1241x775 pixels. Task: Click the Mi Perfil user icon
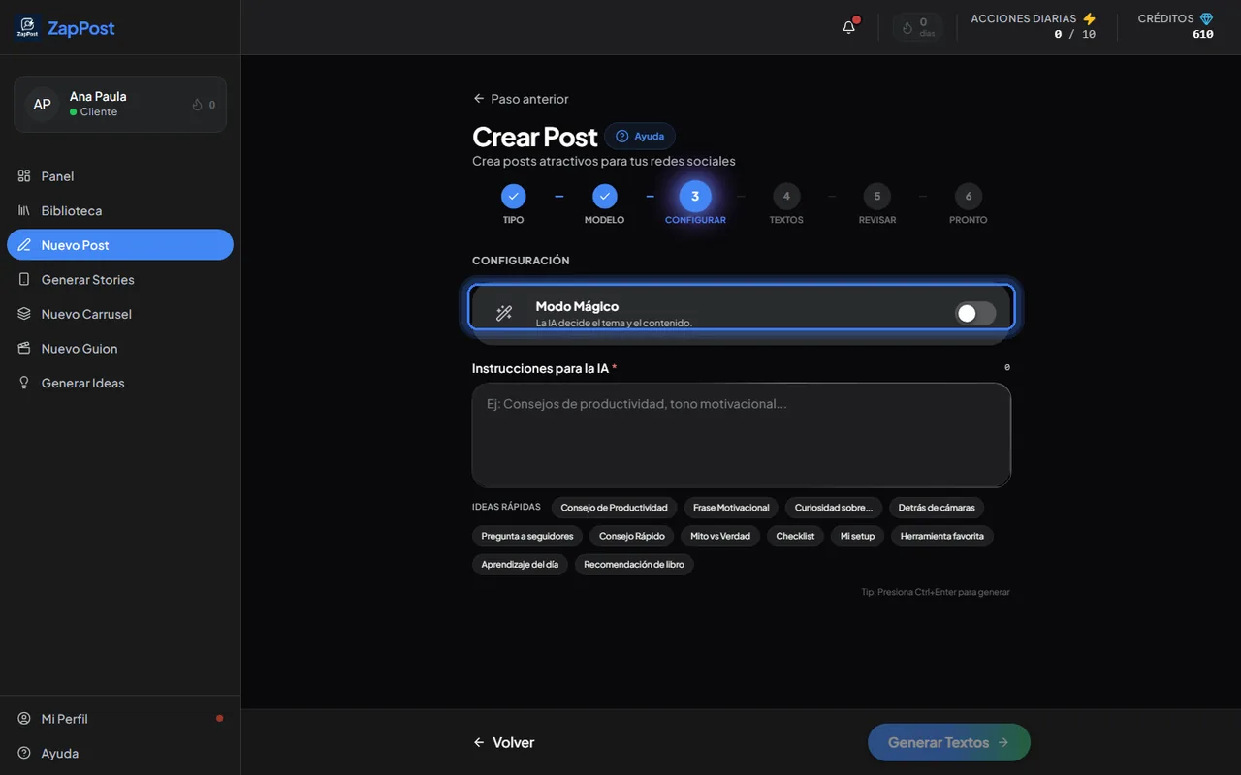coord(24,719)
